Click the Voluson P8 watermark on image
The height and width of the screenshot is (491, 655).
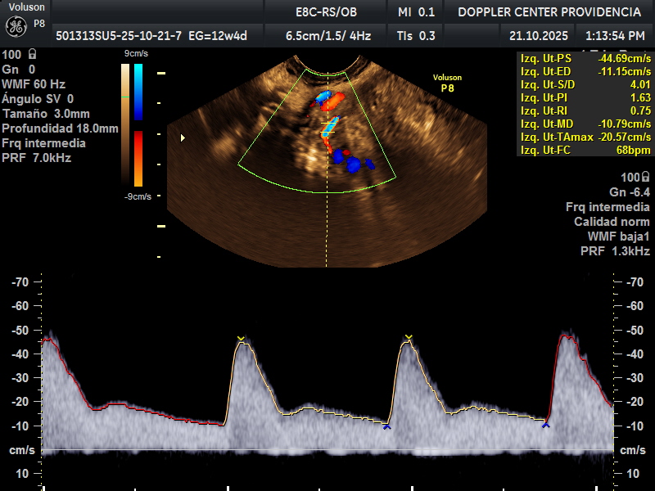click(x=447, y=83)
